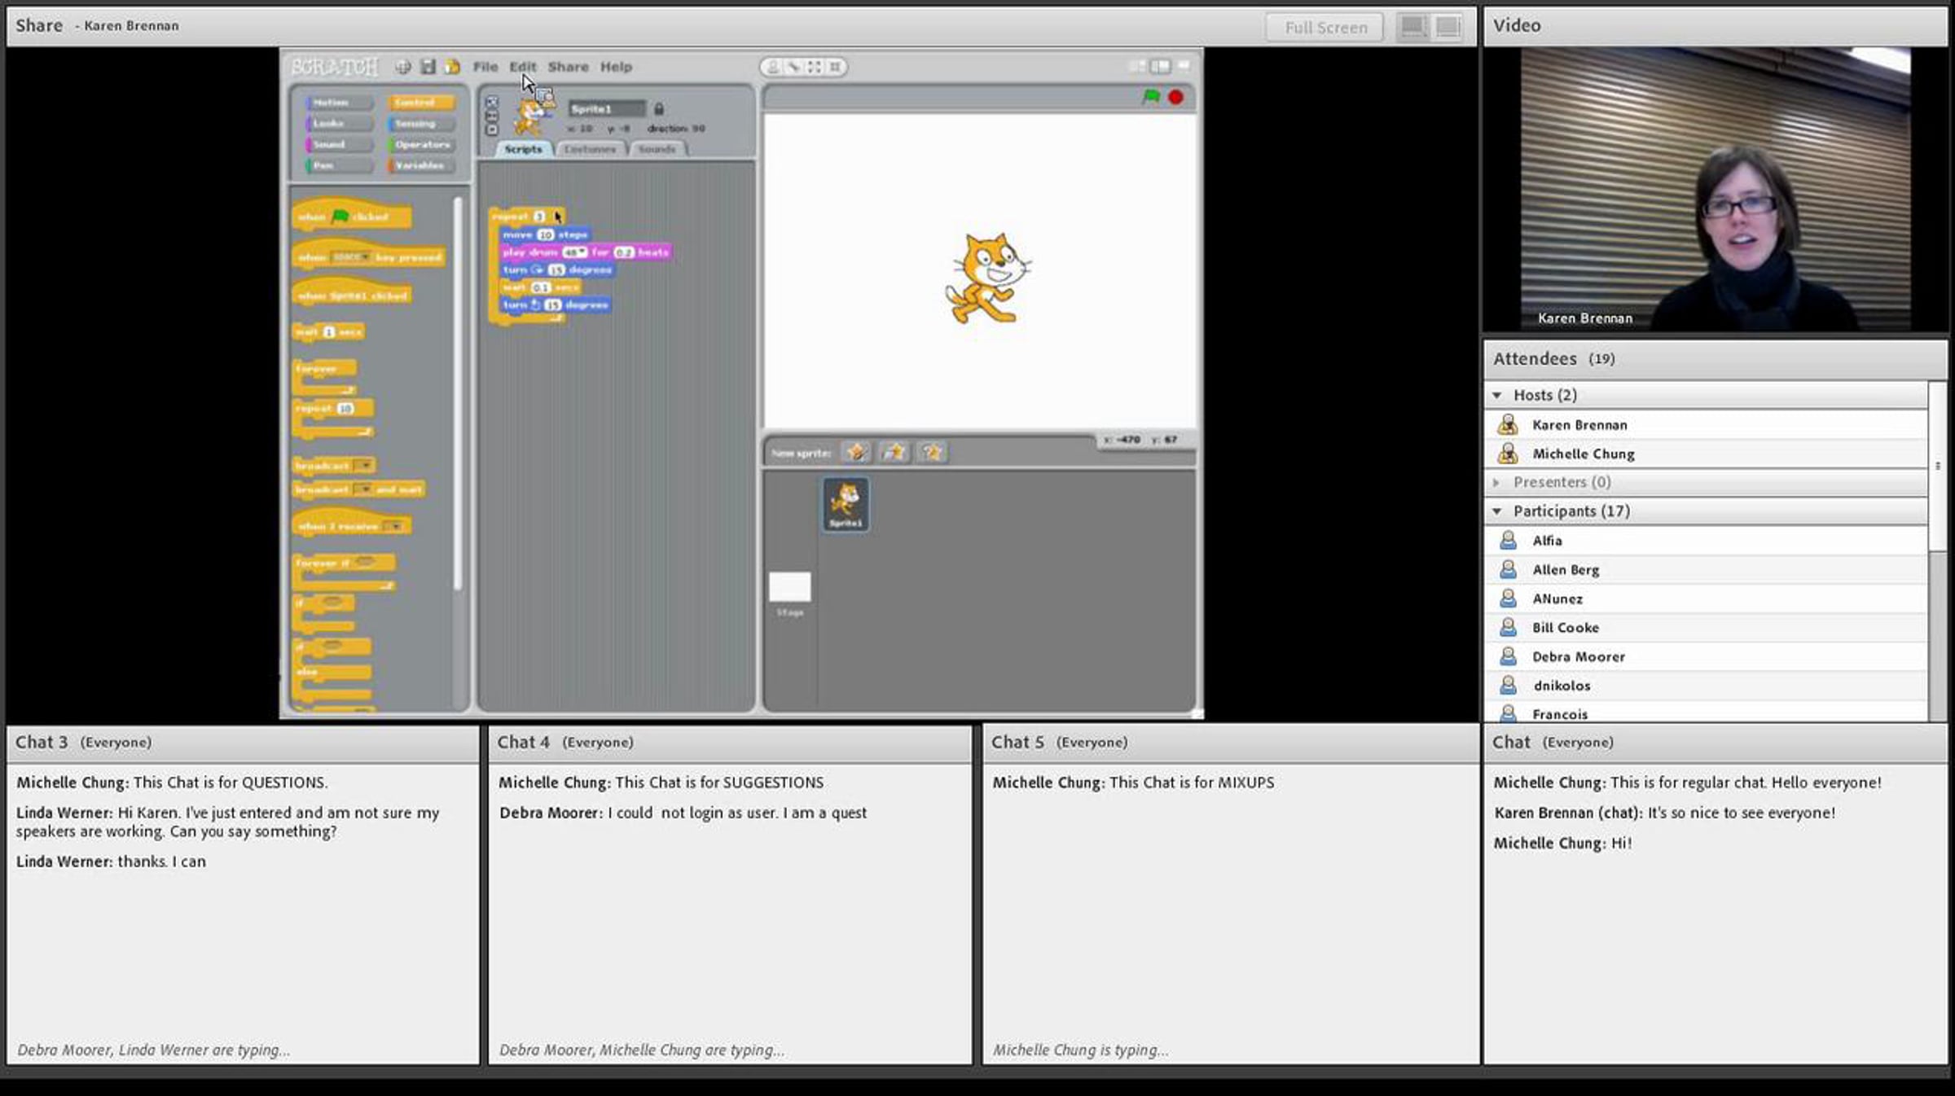The image size is (1955, 1096).
Task: Click Karen Brennan's host icon in Attendees
Action: (x=1508, y=424)
